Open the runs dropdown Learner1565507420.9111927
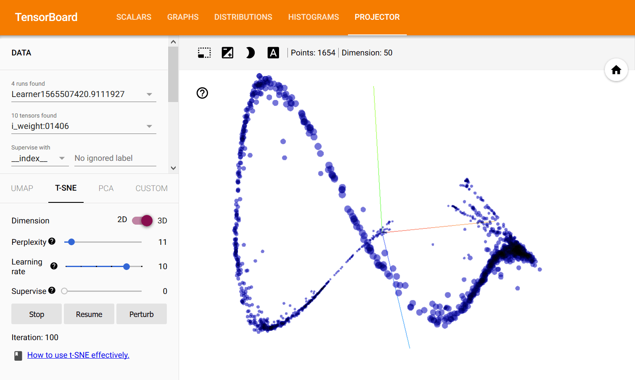Viewport: 635px width, 380px height. [x=84, y=94]
